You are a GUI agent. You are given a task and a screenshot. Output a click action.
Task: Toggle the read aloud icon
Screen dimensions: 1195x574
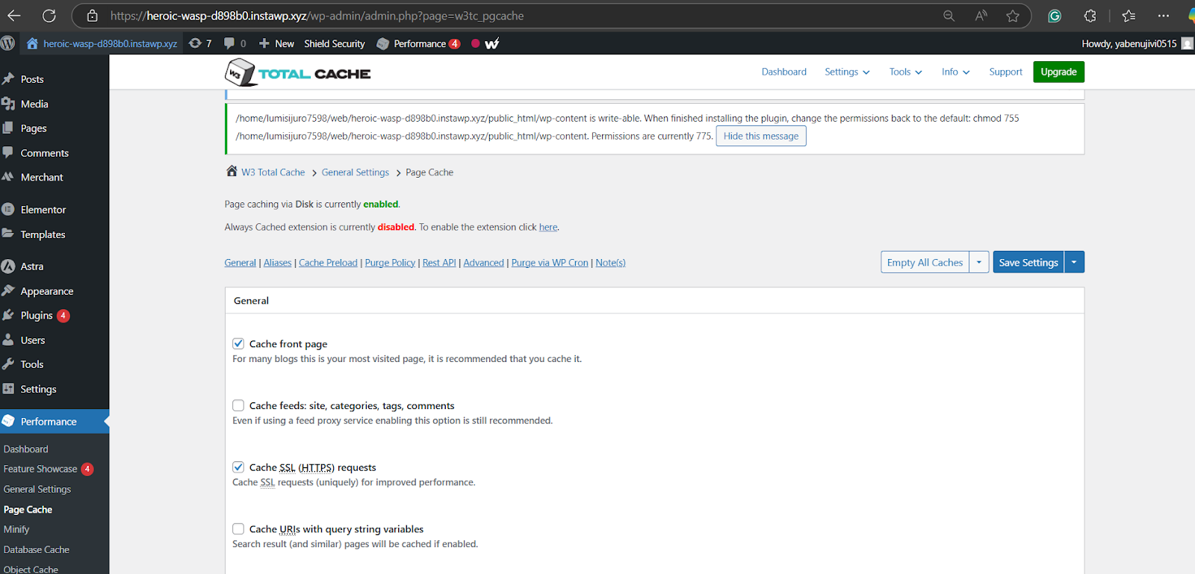981,16
